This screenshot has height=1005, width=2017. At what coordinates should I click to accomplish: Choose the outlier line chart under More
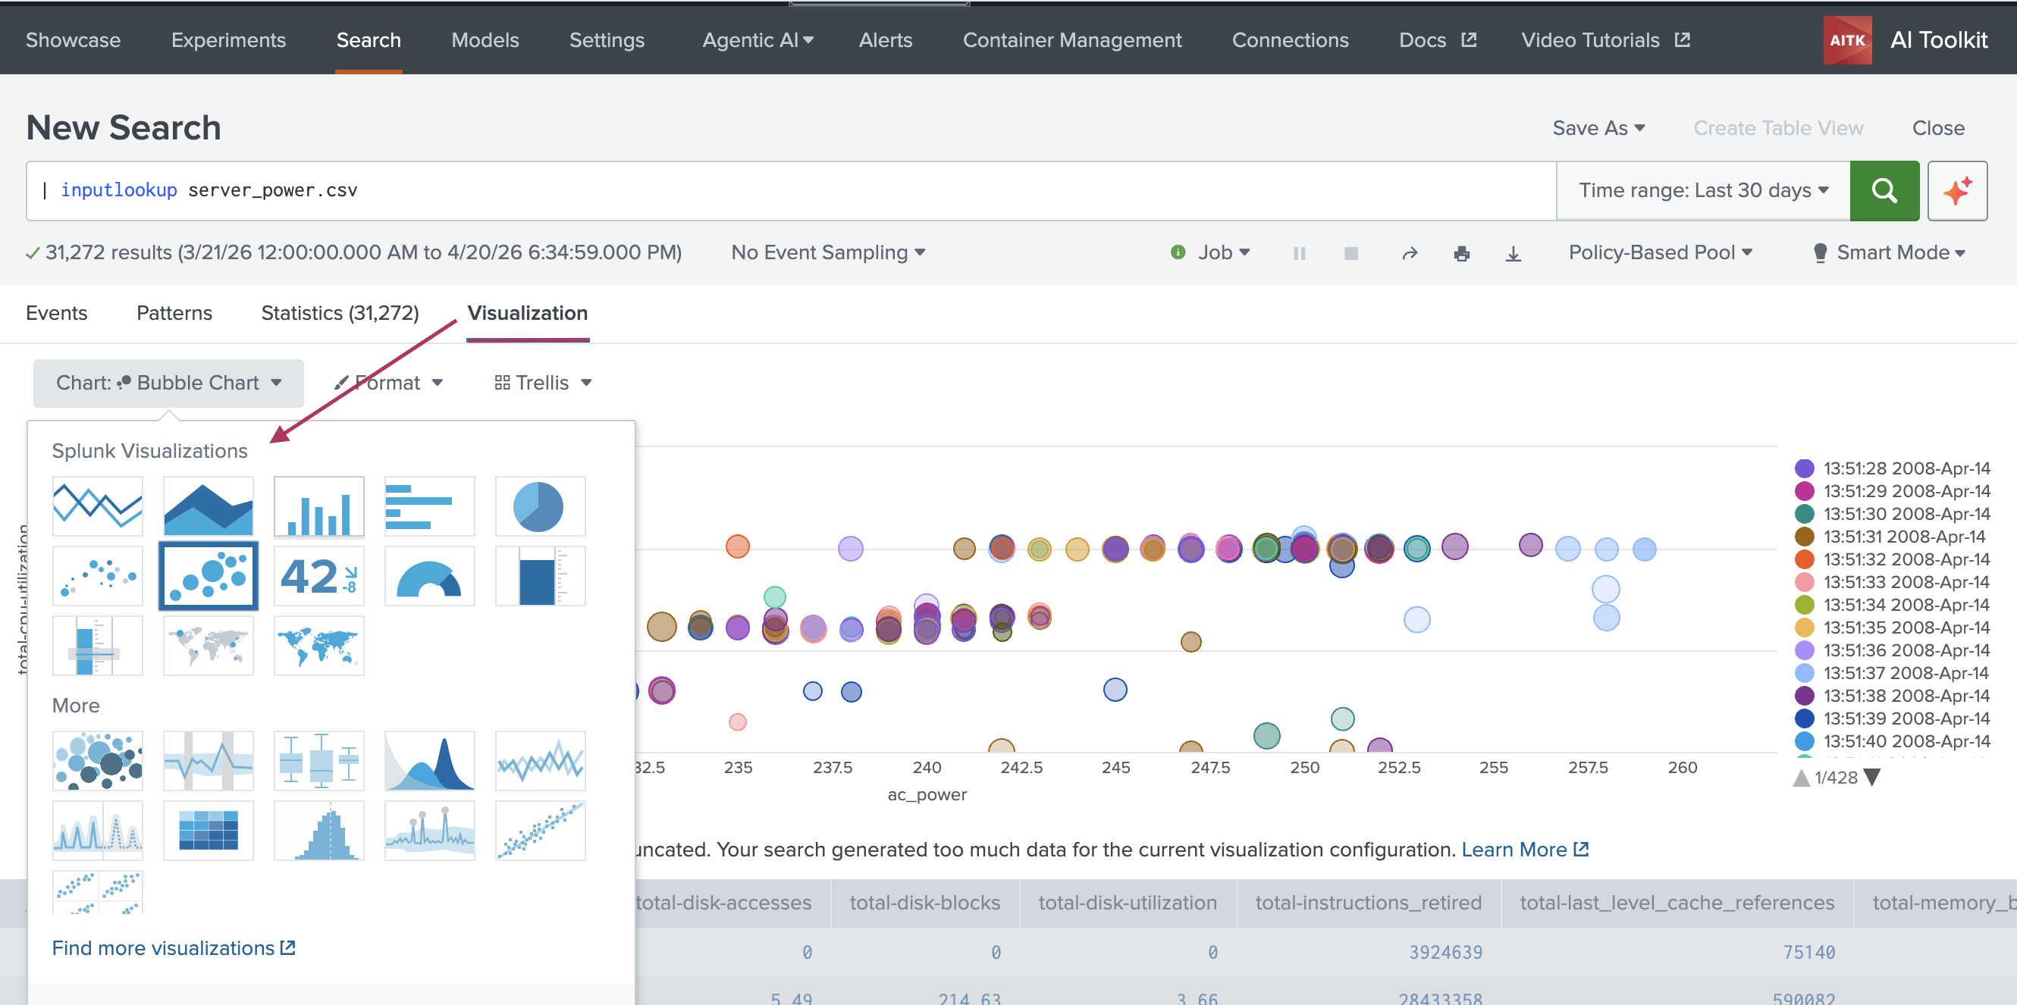(209, 761)
